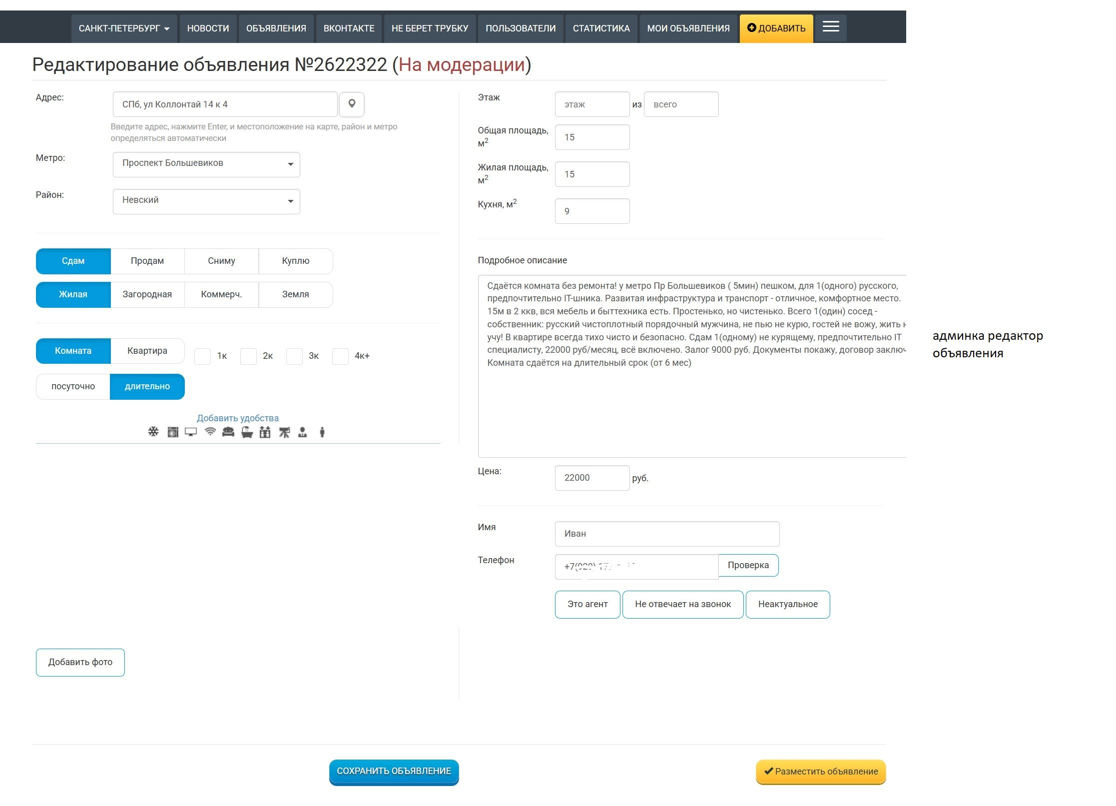This screenshot has width=1116, height=806.
Task: Click the yellow Разместить объявление button
Action: [820, 771]
